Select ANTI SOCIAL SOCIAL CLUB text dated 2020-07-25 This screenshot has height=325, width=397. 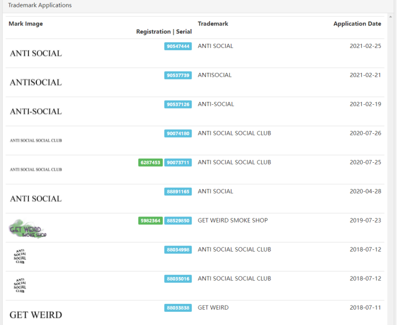[x=234, y=162]
